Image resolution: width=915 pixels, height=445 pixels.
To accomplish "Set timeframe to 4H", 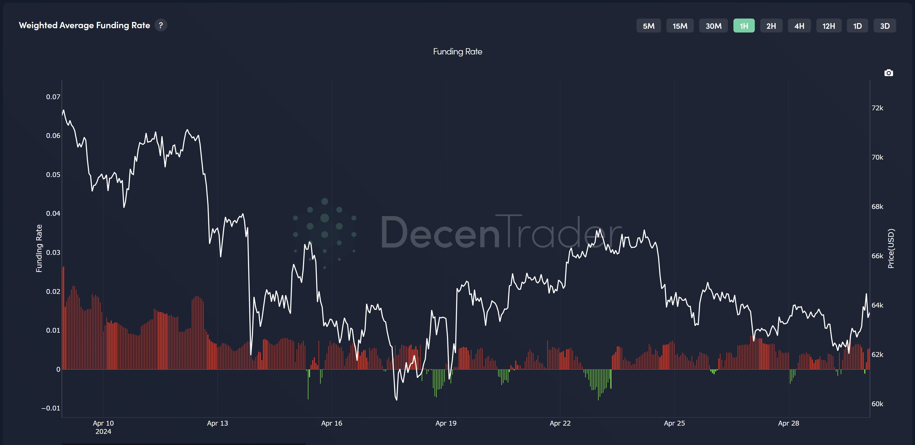I will pyautogui.click(x=799, y=26).
